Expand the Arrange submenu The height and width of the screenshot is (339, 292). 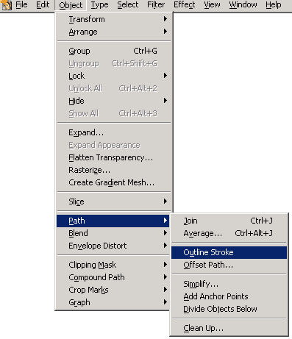tap(113, 32)
